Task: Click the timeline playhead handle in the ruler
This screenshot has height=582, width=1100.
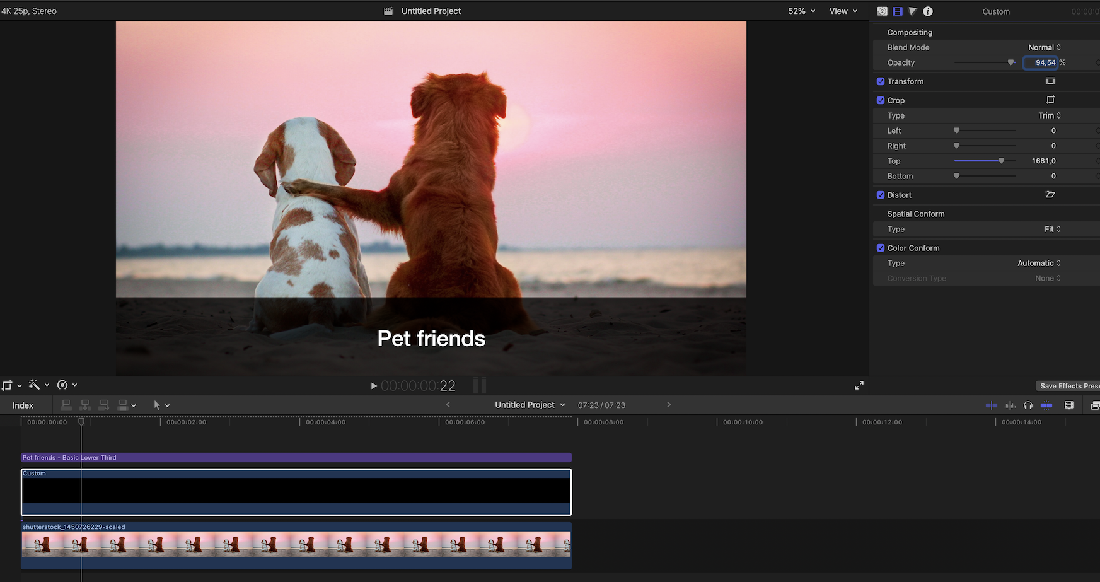Action: [x=81, y=421]
